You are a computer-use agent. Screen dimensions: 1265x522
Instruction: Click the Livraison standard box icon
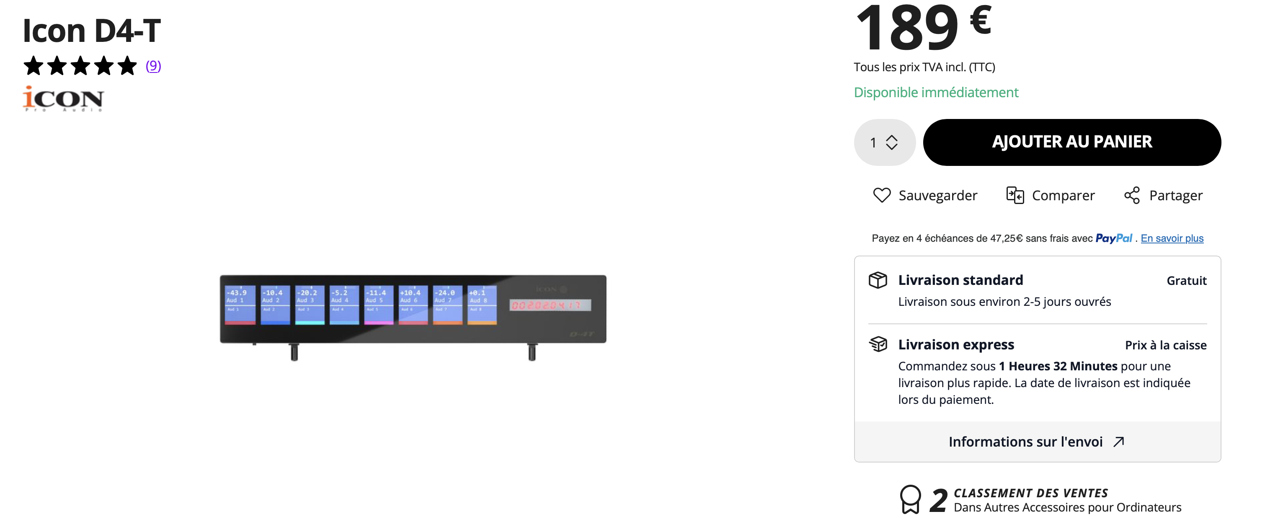click(878, 280)
